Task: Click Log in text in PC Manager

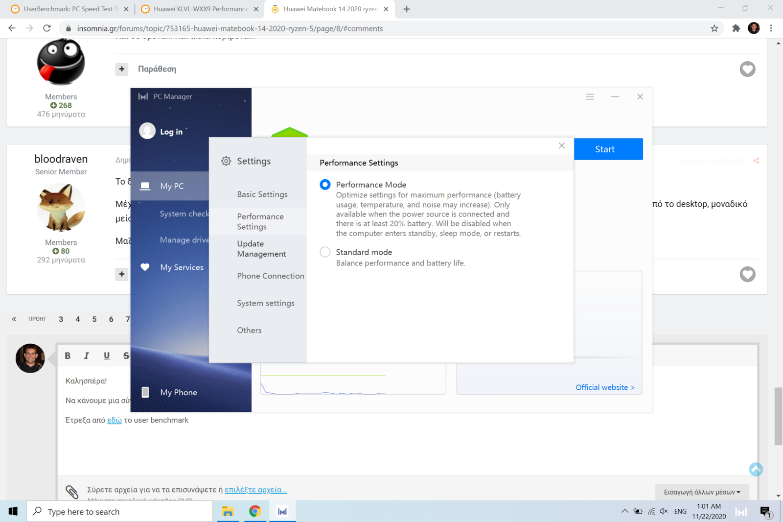Action: pos(171,132)
